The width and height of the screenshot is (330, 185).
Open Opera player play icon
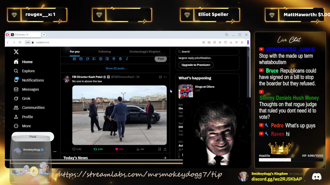coord(220,42)
